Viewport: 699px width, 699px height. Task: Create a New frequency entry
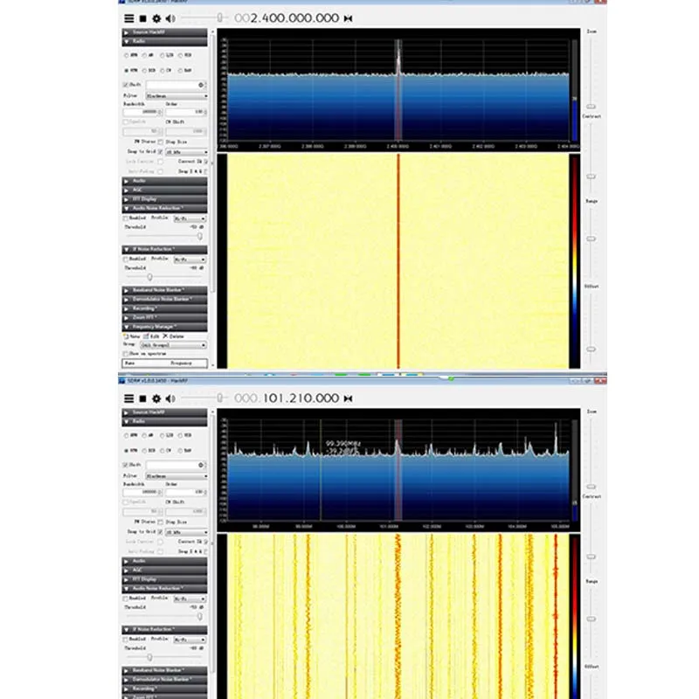pos(132,336)
